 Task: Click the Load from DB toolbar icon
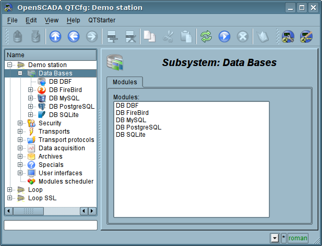[17, 36]
